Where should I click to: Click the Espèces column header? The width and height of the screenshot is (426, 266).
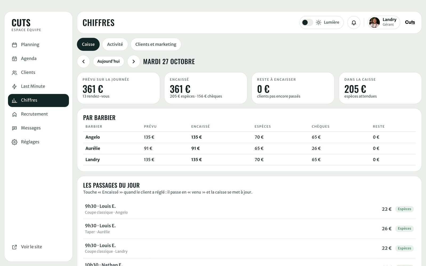point(263,127)
